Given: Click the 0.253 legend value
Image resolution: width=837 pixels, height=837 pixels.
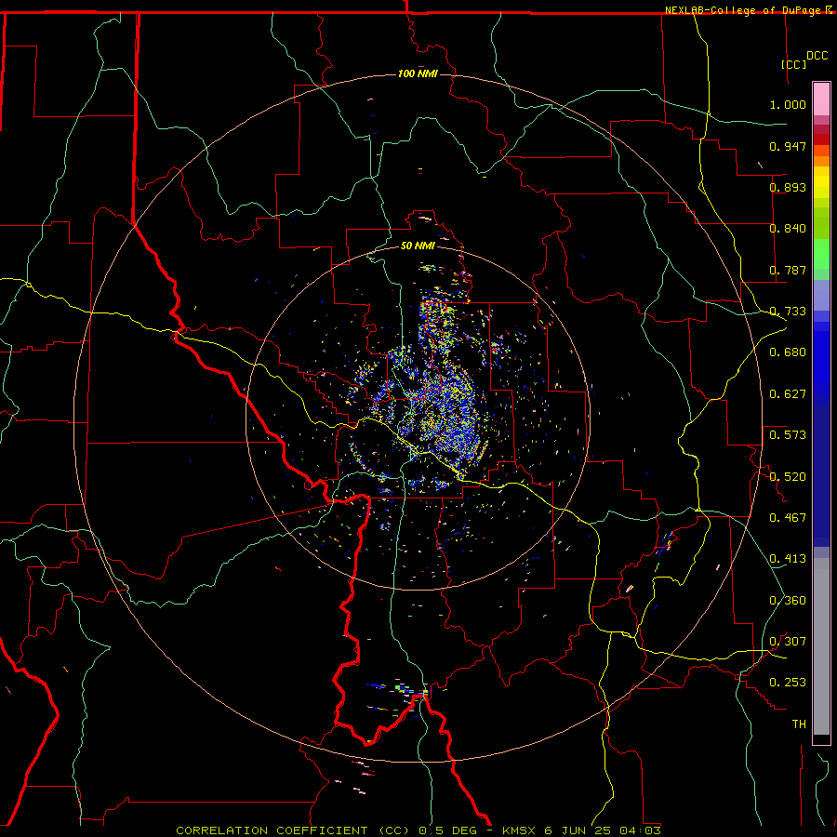Looking at the screenshot, I should coord(788,683).
